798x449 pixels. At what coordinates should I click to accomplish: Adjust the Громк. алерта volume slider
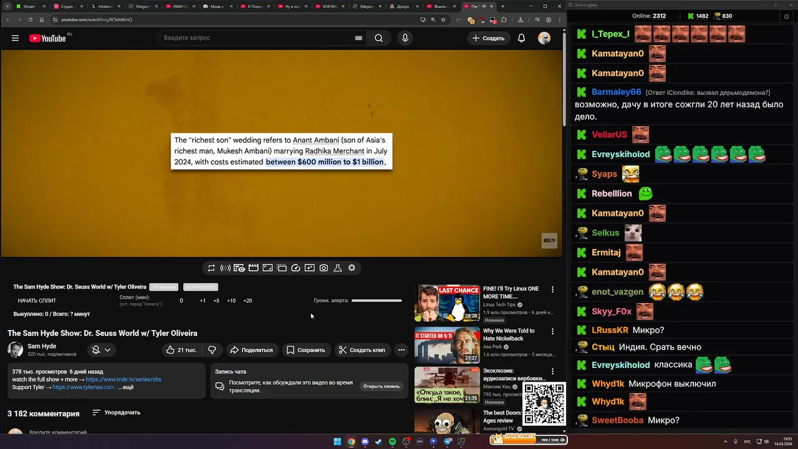(x=377, y=301)
